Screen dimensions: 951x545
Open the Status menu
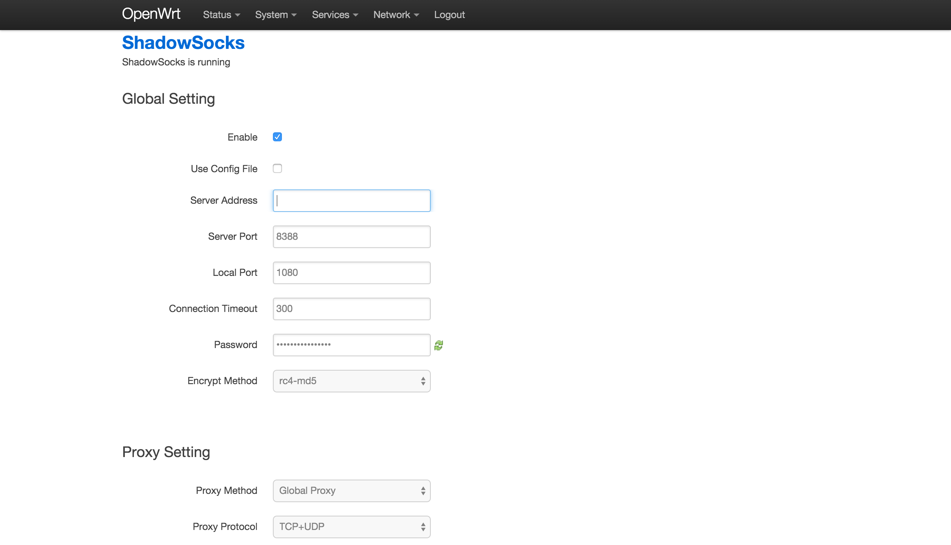[x=221, y=15]
